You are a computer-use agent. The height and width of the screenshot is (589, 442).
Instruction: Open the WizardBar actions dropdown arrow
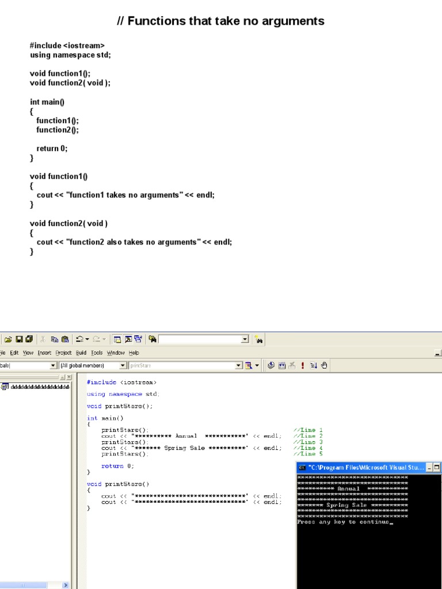(x=257, y=365)
